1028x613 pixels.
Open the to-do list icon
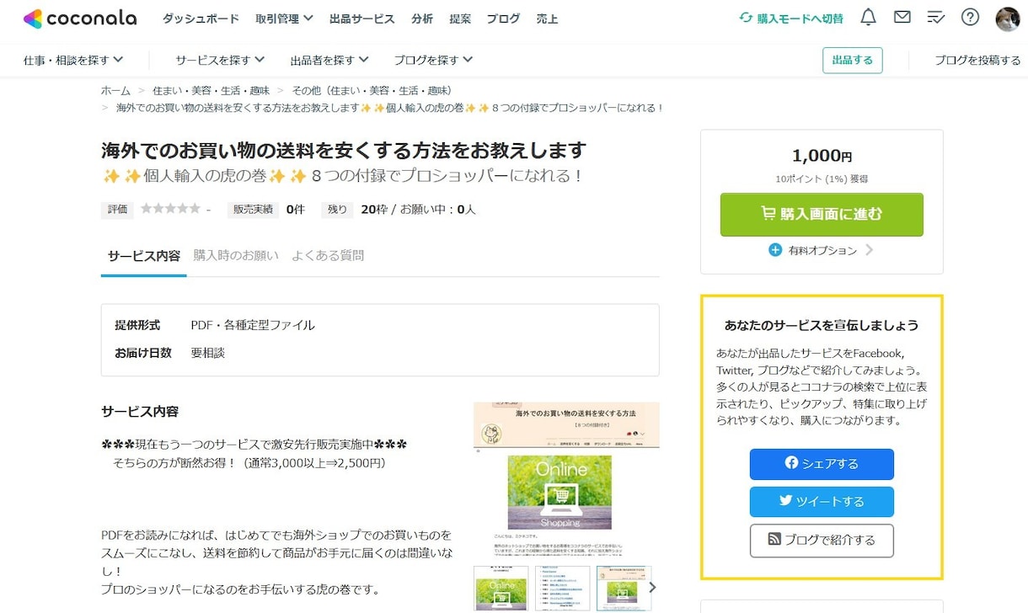pos(935,17)
